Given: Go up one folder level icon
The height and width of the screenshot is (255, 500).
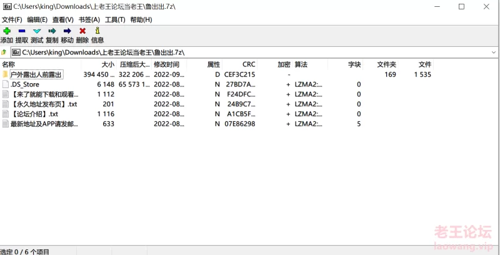Looking at the screenshot, I should (x=4, y=52).
